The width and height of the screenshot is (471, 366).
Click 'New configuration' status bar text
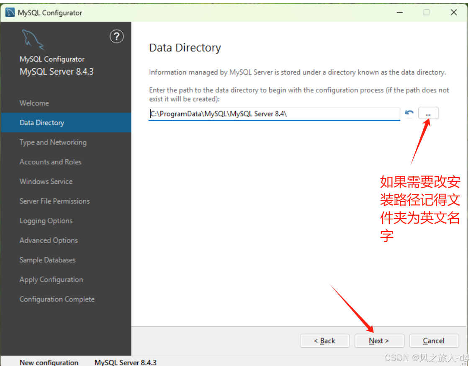[49, 362]
